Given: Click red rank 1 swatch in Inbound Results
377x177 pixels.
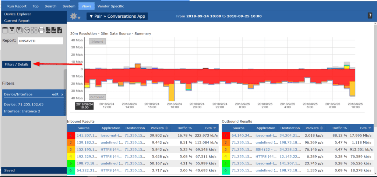Looking at the screenshot, I should (x=71, y=136).
